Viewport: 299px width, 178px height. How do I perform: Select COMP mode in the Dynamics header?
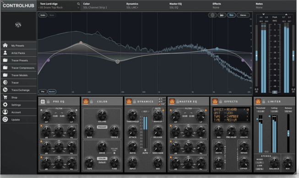162,104
